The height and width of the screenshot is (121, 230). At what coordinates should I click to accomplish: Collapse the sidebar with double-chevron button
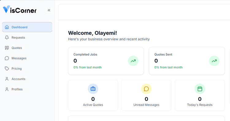tap(49, 10)
